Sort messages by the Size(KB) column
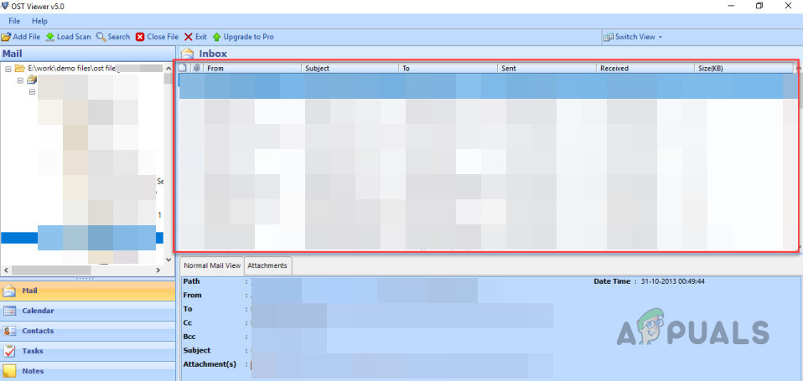Image resolution: width=803 pixels, height=381 pixels. (743, 68)
